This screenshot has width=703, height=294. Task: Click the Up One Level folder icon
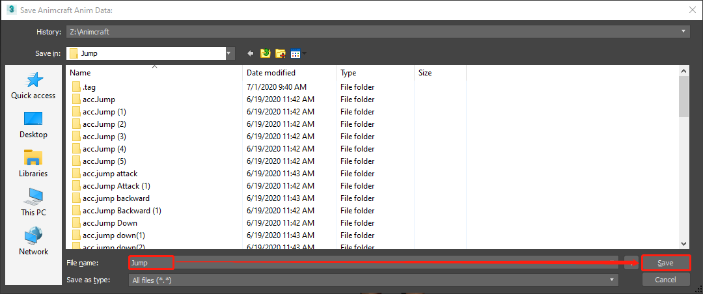[x=265, y=54]
